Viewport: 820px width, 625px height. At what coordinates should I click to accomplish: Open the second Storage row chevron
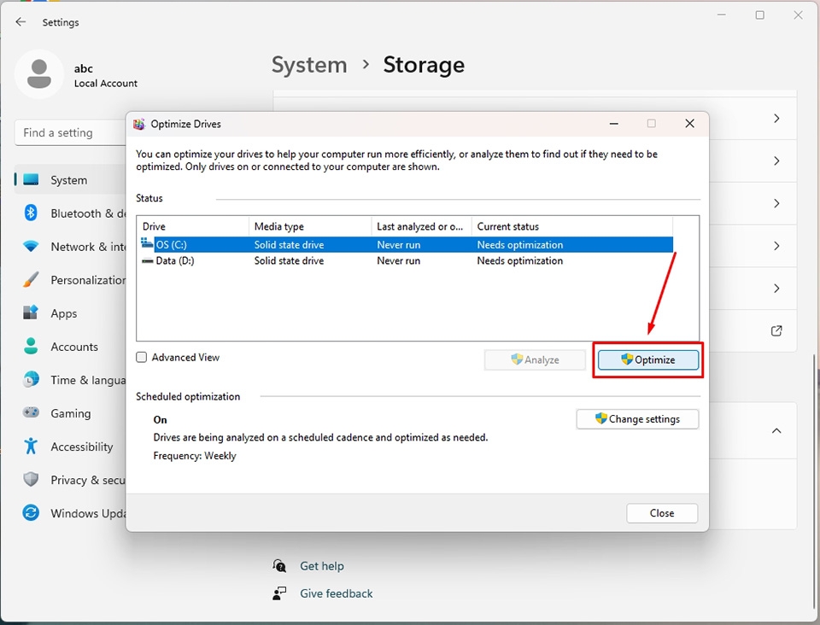[x=776, y=161]
